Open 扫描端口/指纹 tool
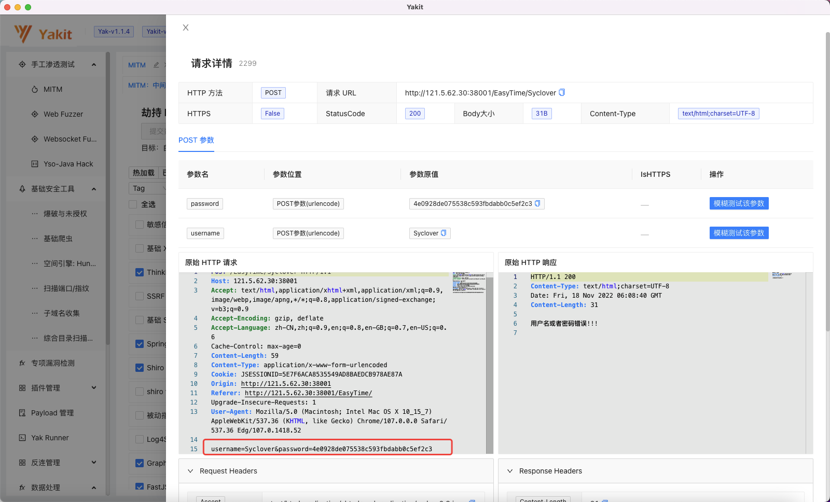Image resolution: width=830 pixels, height=502 pixels. tap(66, 288)
